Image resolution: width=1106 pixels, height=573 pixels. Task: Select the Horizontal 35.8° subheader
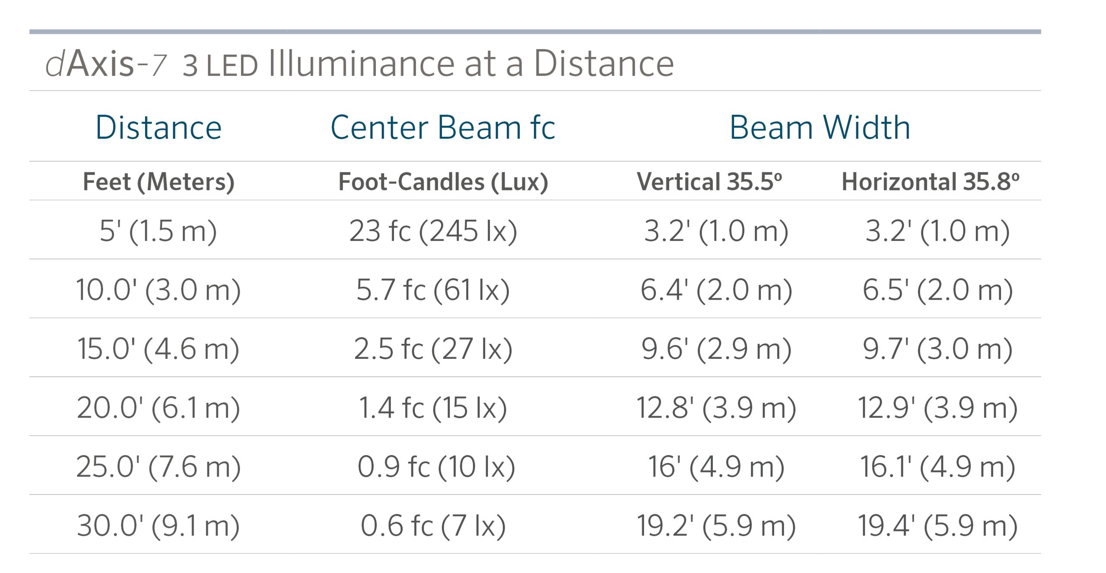click(931, 181)
